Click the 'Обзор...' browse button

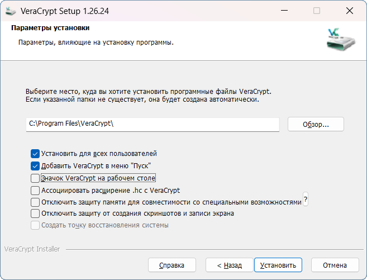[316, 124]
